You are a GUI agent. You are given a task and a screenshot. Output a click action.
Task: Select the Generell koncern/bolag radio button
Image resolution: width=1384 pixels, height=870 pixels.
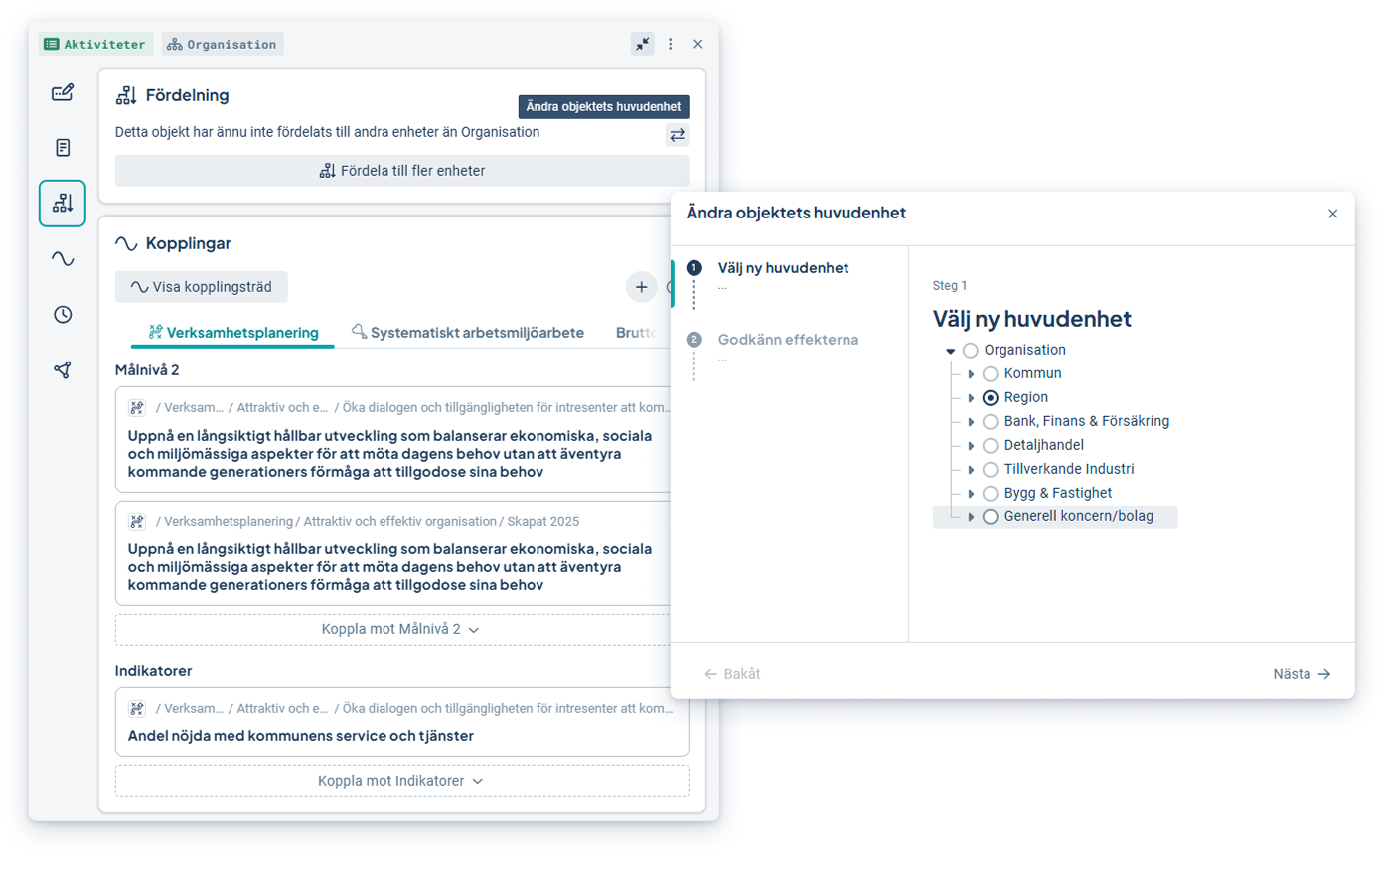tap(991, 517)
